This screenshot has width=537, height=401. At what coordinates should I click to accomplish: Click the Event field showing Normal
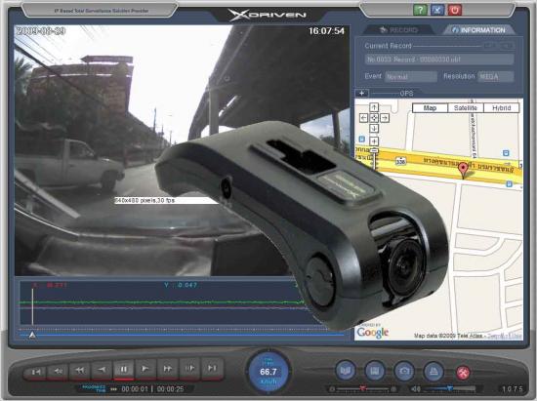[x=411, y=77]
